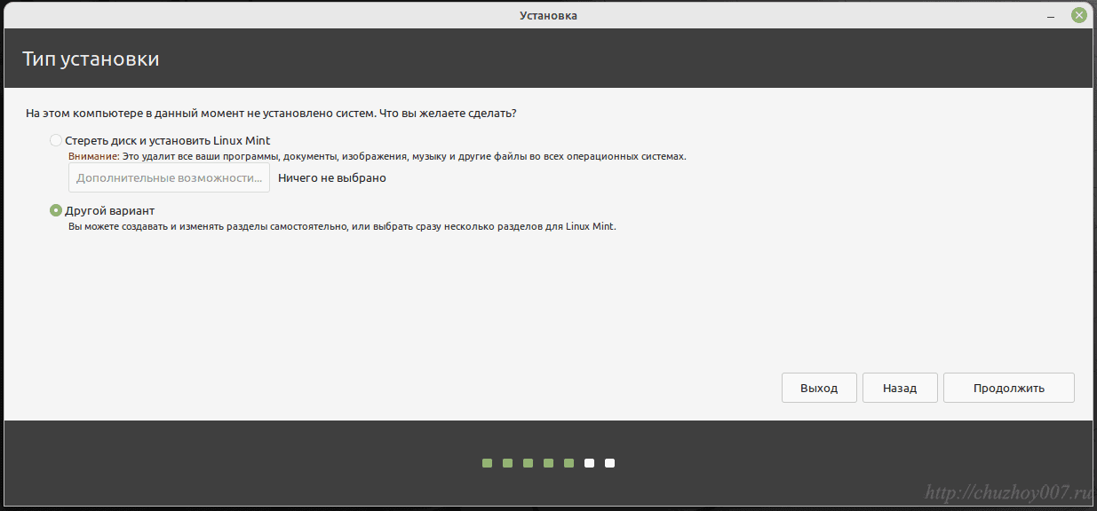Select the 'Другой вариант' radio button

[x=57, y=210]
